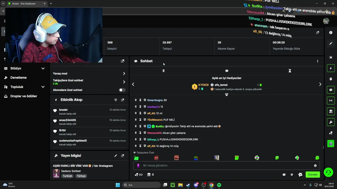Collapse the Aylık en iyi Hediyeciler banner
The width and height of the screenshot is (337, 189).
click(226, 94)
